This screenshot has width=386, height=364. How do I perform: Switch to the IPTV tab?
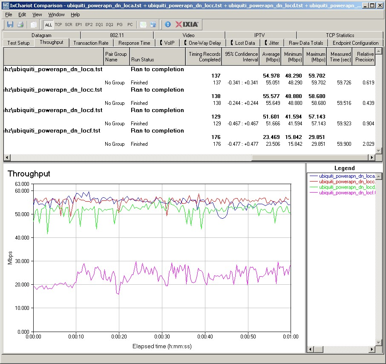259,35
